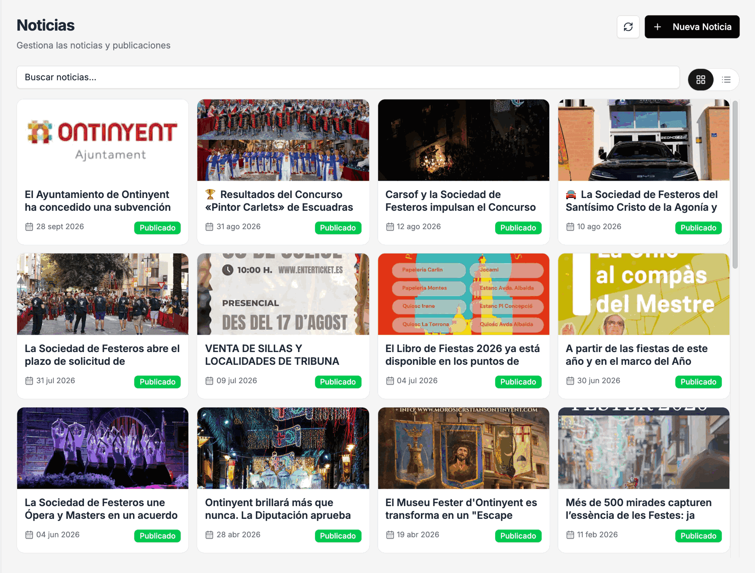Screen dimensions: 755x573
Task: Focus the Buscar noticias search field
Action: pos(348,77)
